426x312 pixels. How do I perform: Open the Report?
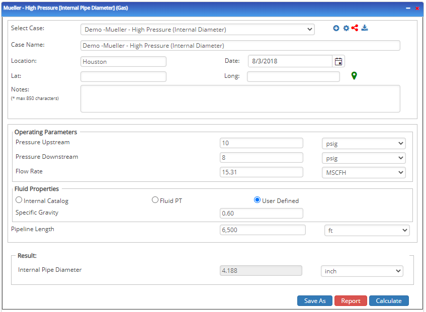point(351,300)
